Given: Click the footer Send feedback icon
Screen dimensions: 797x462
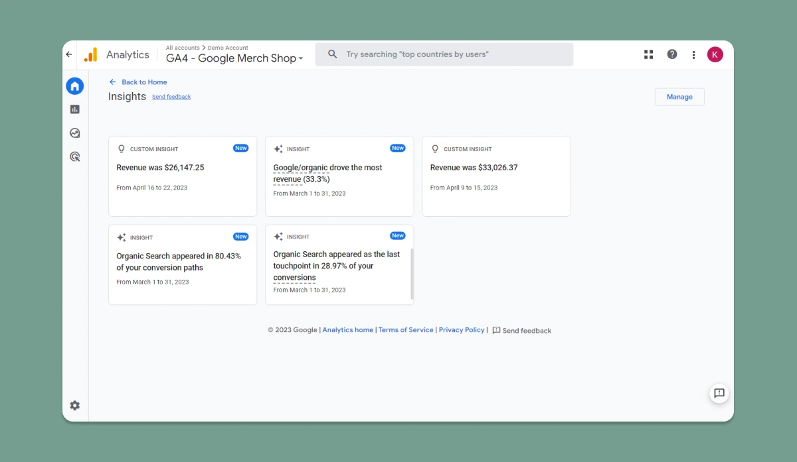Looking at the screenshot, I should [x=496, y=330].
